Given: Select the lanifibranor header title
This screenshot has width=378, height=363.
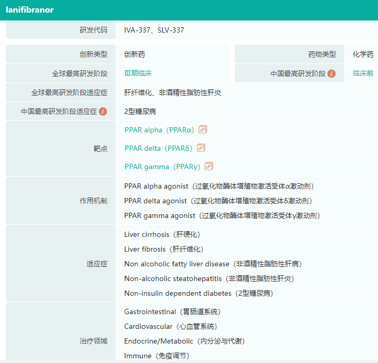Looking at the screenshot, I should pyautogui.click(x=30, y=10).
